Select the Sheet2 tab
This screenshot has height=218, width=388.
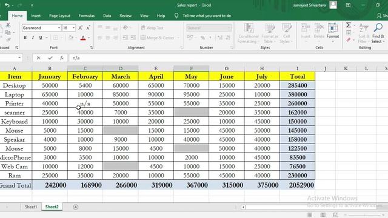(52, 207)
